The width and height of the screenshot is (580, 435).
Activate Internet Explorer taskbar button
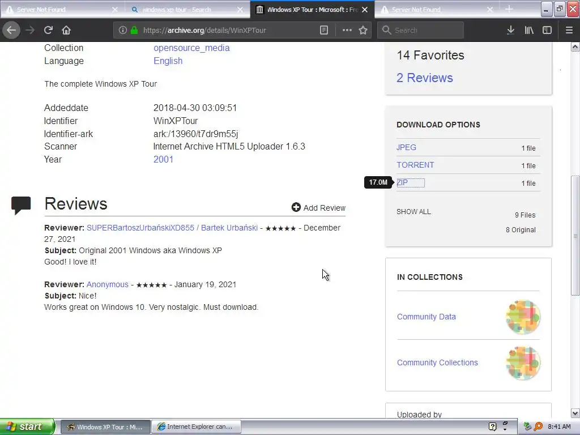[197, 427]
